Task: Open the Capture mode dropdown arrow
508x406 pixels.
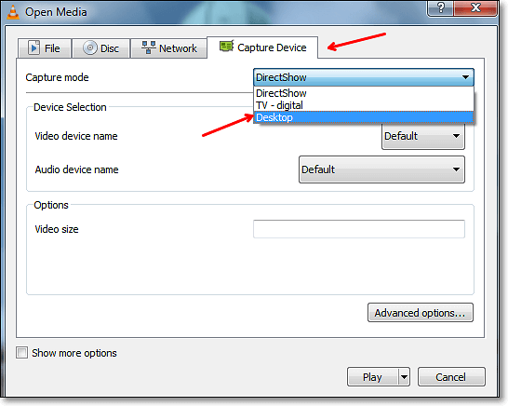Action: pyautogui.click(x=465, y=77)
